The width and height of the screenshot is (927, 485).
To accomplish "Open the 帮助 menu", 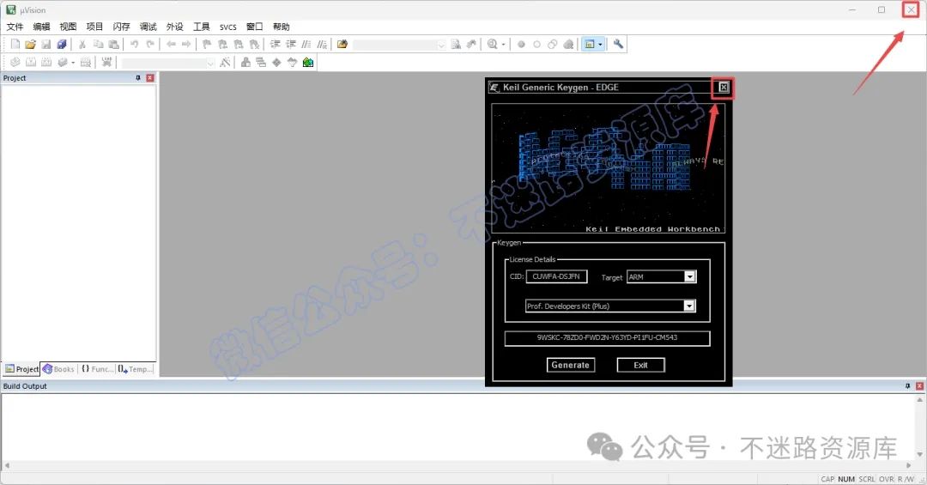I will point(282,27).
